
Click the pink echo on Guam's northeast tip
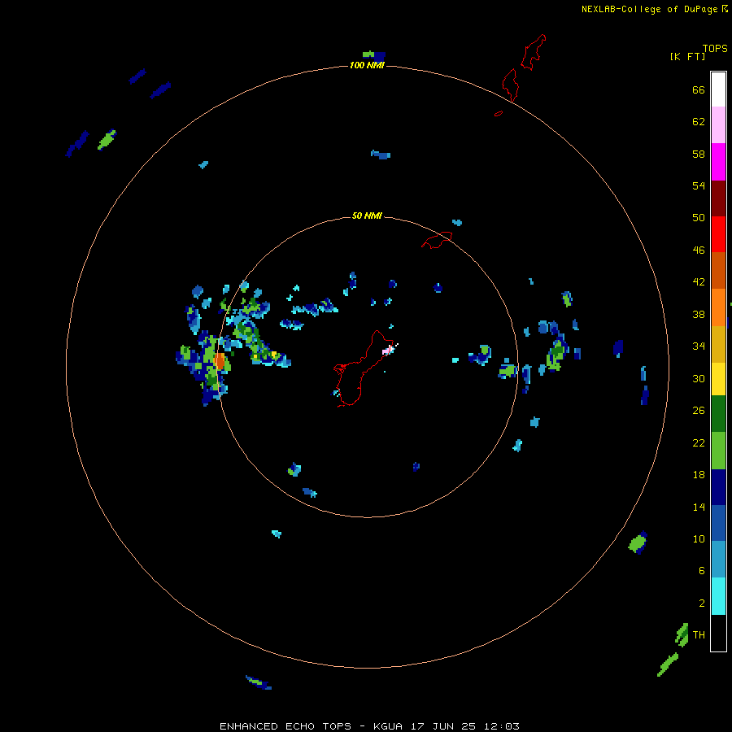point(387,350)
